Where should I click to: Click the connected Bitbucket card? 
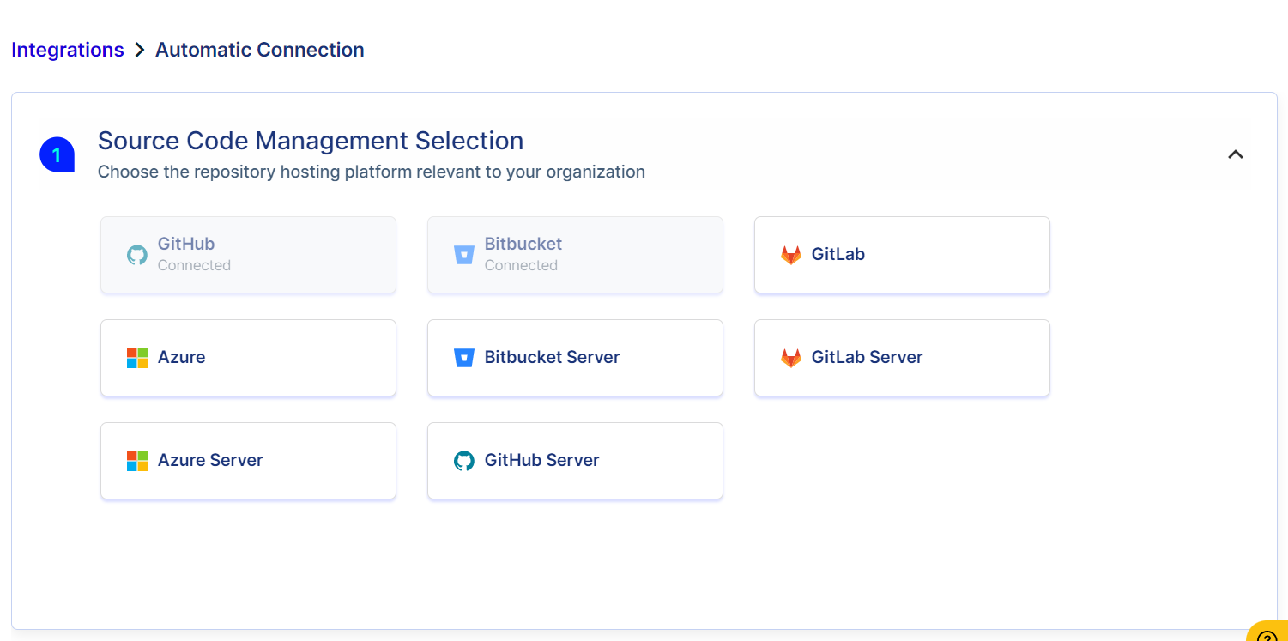[575, 255]
